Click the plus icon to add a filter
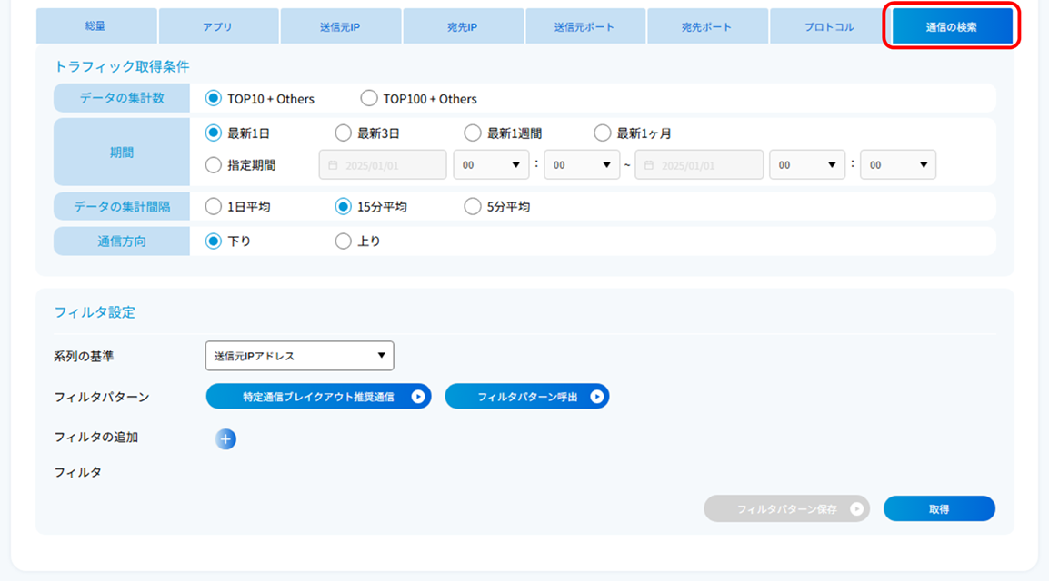Screen dimensions: 1049x581 coord(225,439)
